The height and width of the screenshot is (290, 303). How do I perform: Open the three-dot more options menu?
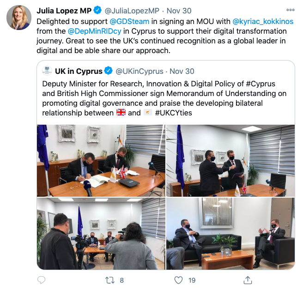(x=290, y=10)
